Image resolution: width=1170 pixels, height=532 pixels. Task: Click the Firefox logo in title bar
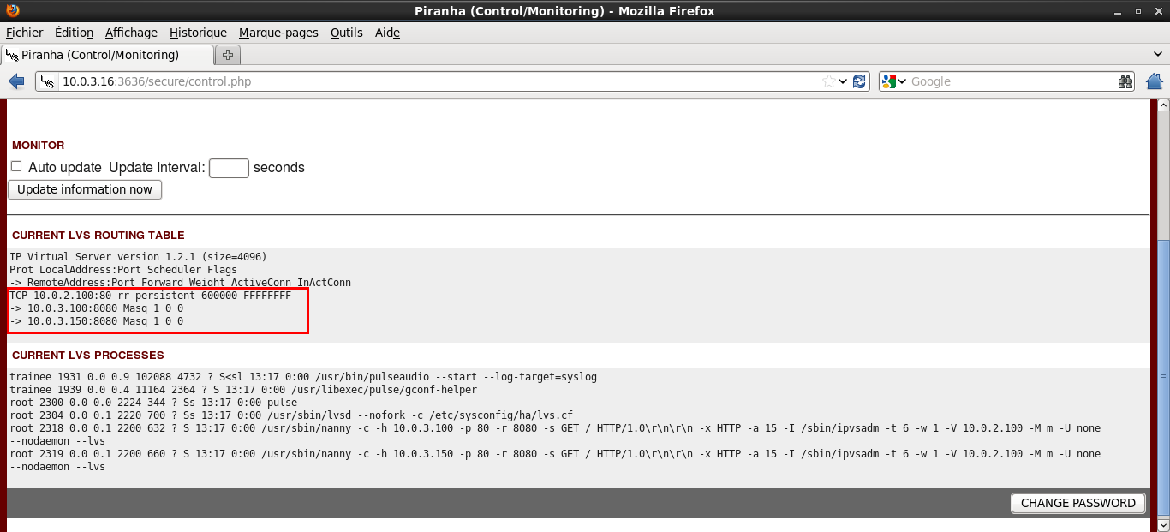10,10
